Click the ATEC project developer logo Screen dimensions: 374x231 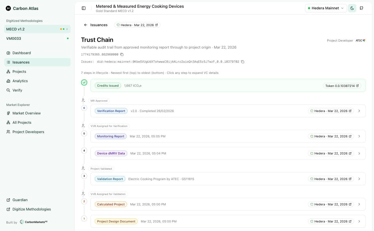coord(360,41)
